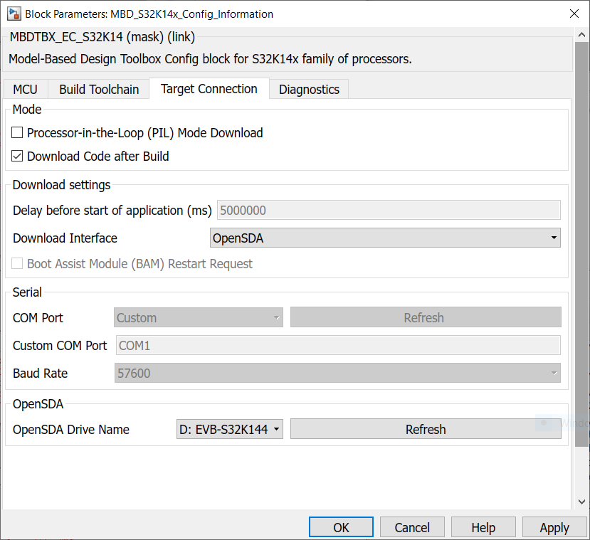Open the COM Port dropdown

198,318
